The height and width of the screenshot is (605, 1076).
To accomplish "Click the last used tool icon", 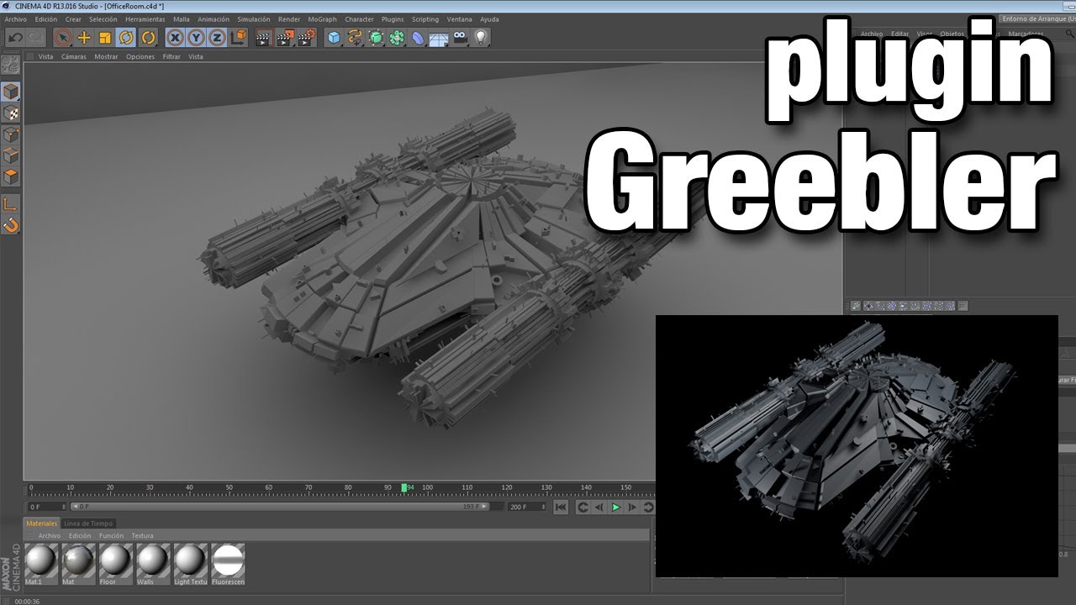I will tap(148, 37).
